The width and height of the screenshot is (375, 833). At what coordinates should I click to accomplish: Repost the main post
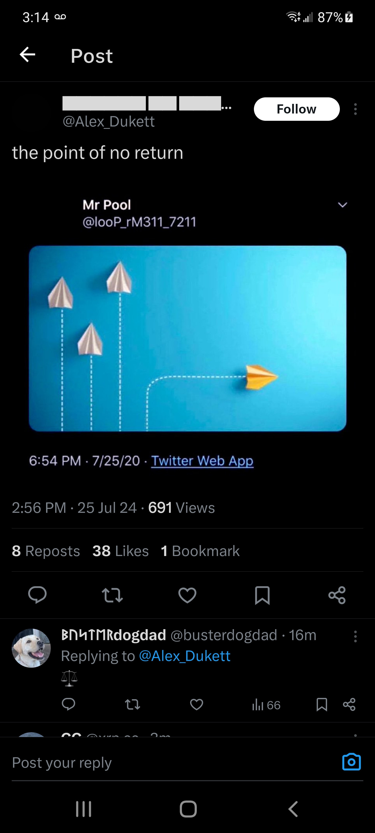point(112,595)
